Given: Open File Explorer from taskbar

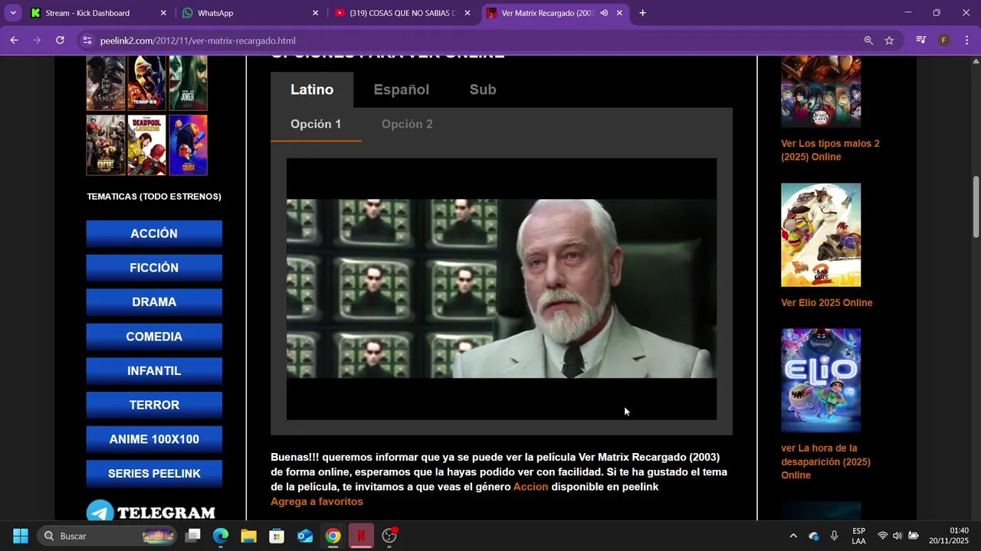Looking at the screenshot, I should click(x=248, y=536).
